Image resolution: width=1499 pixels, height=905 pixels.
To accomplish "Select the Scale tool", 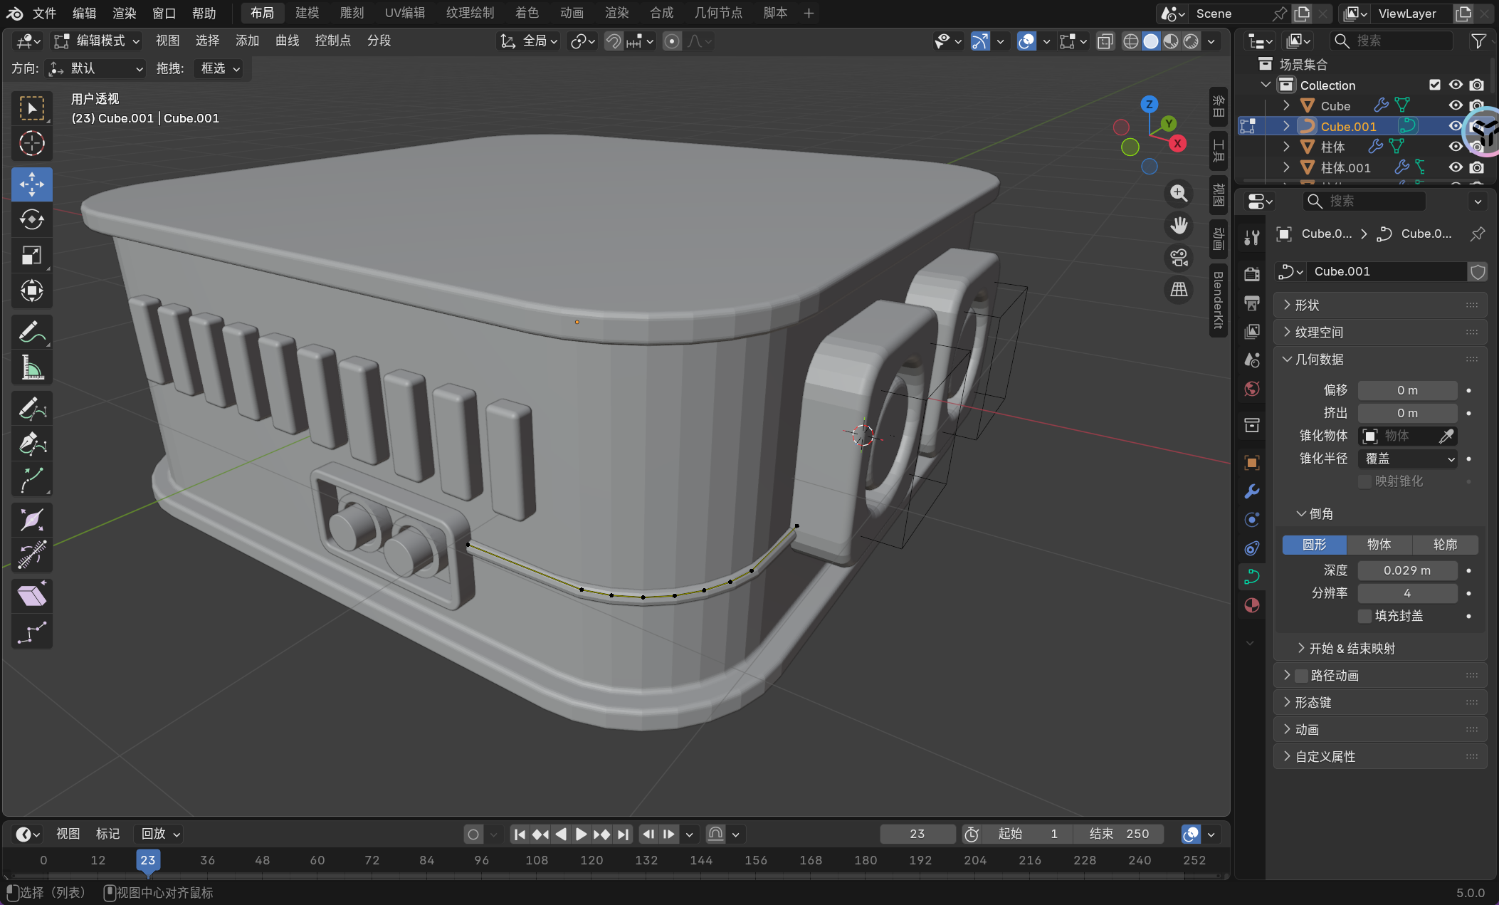I will pos(31,255).
